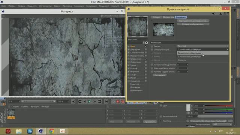The height and width of the screenshot is (135, 240).
Task: Open Cinema 4D taskbar icon
Action: [41, 131]
